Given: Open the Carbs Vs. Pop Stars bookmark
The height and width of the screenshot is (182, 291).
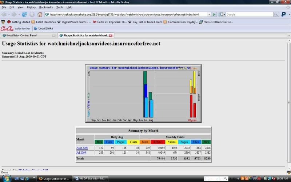Looking at the screenshot, I should 110,22.
